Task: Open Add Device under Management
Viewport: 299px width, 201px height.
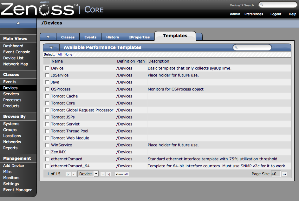Action: point(14,166)
